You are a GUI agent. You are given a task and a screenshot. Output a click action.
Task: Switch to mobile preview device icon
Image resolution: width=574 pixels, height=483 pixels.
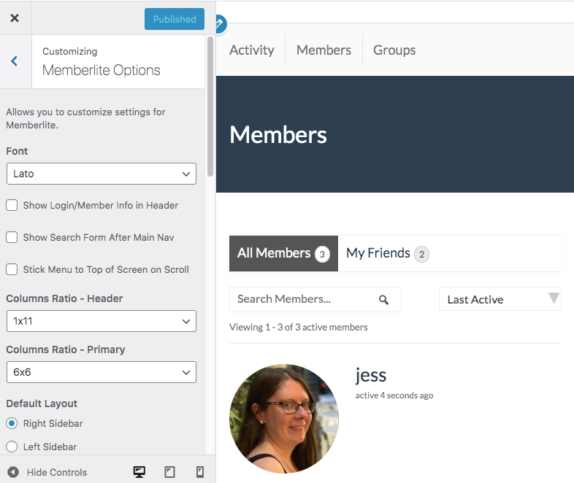[199, 472]
